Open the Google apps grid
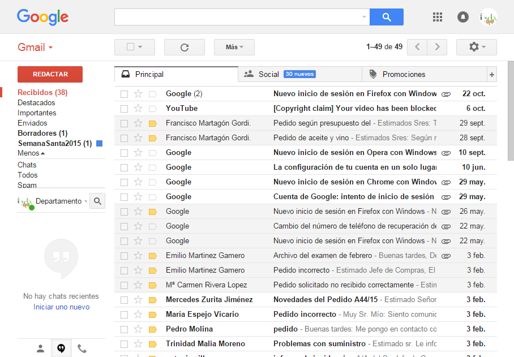Image resolution: width=514 pixels, height=357 pixels. coord(437,17)
